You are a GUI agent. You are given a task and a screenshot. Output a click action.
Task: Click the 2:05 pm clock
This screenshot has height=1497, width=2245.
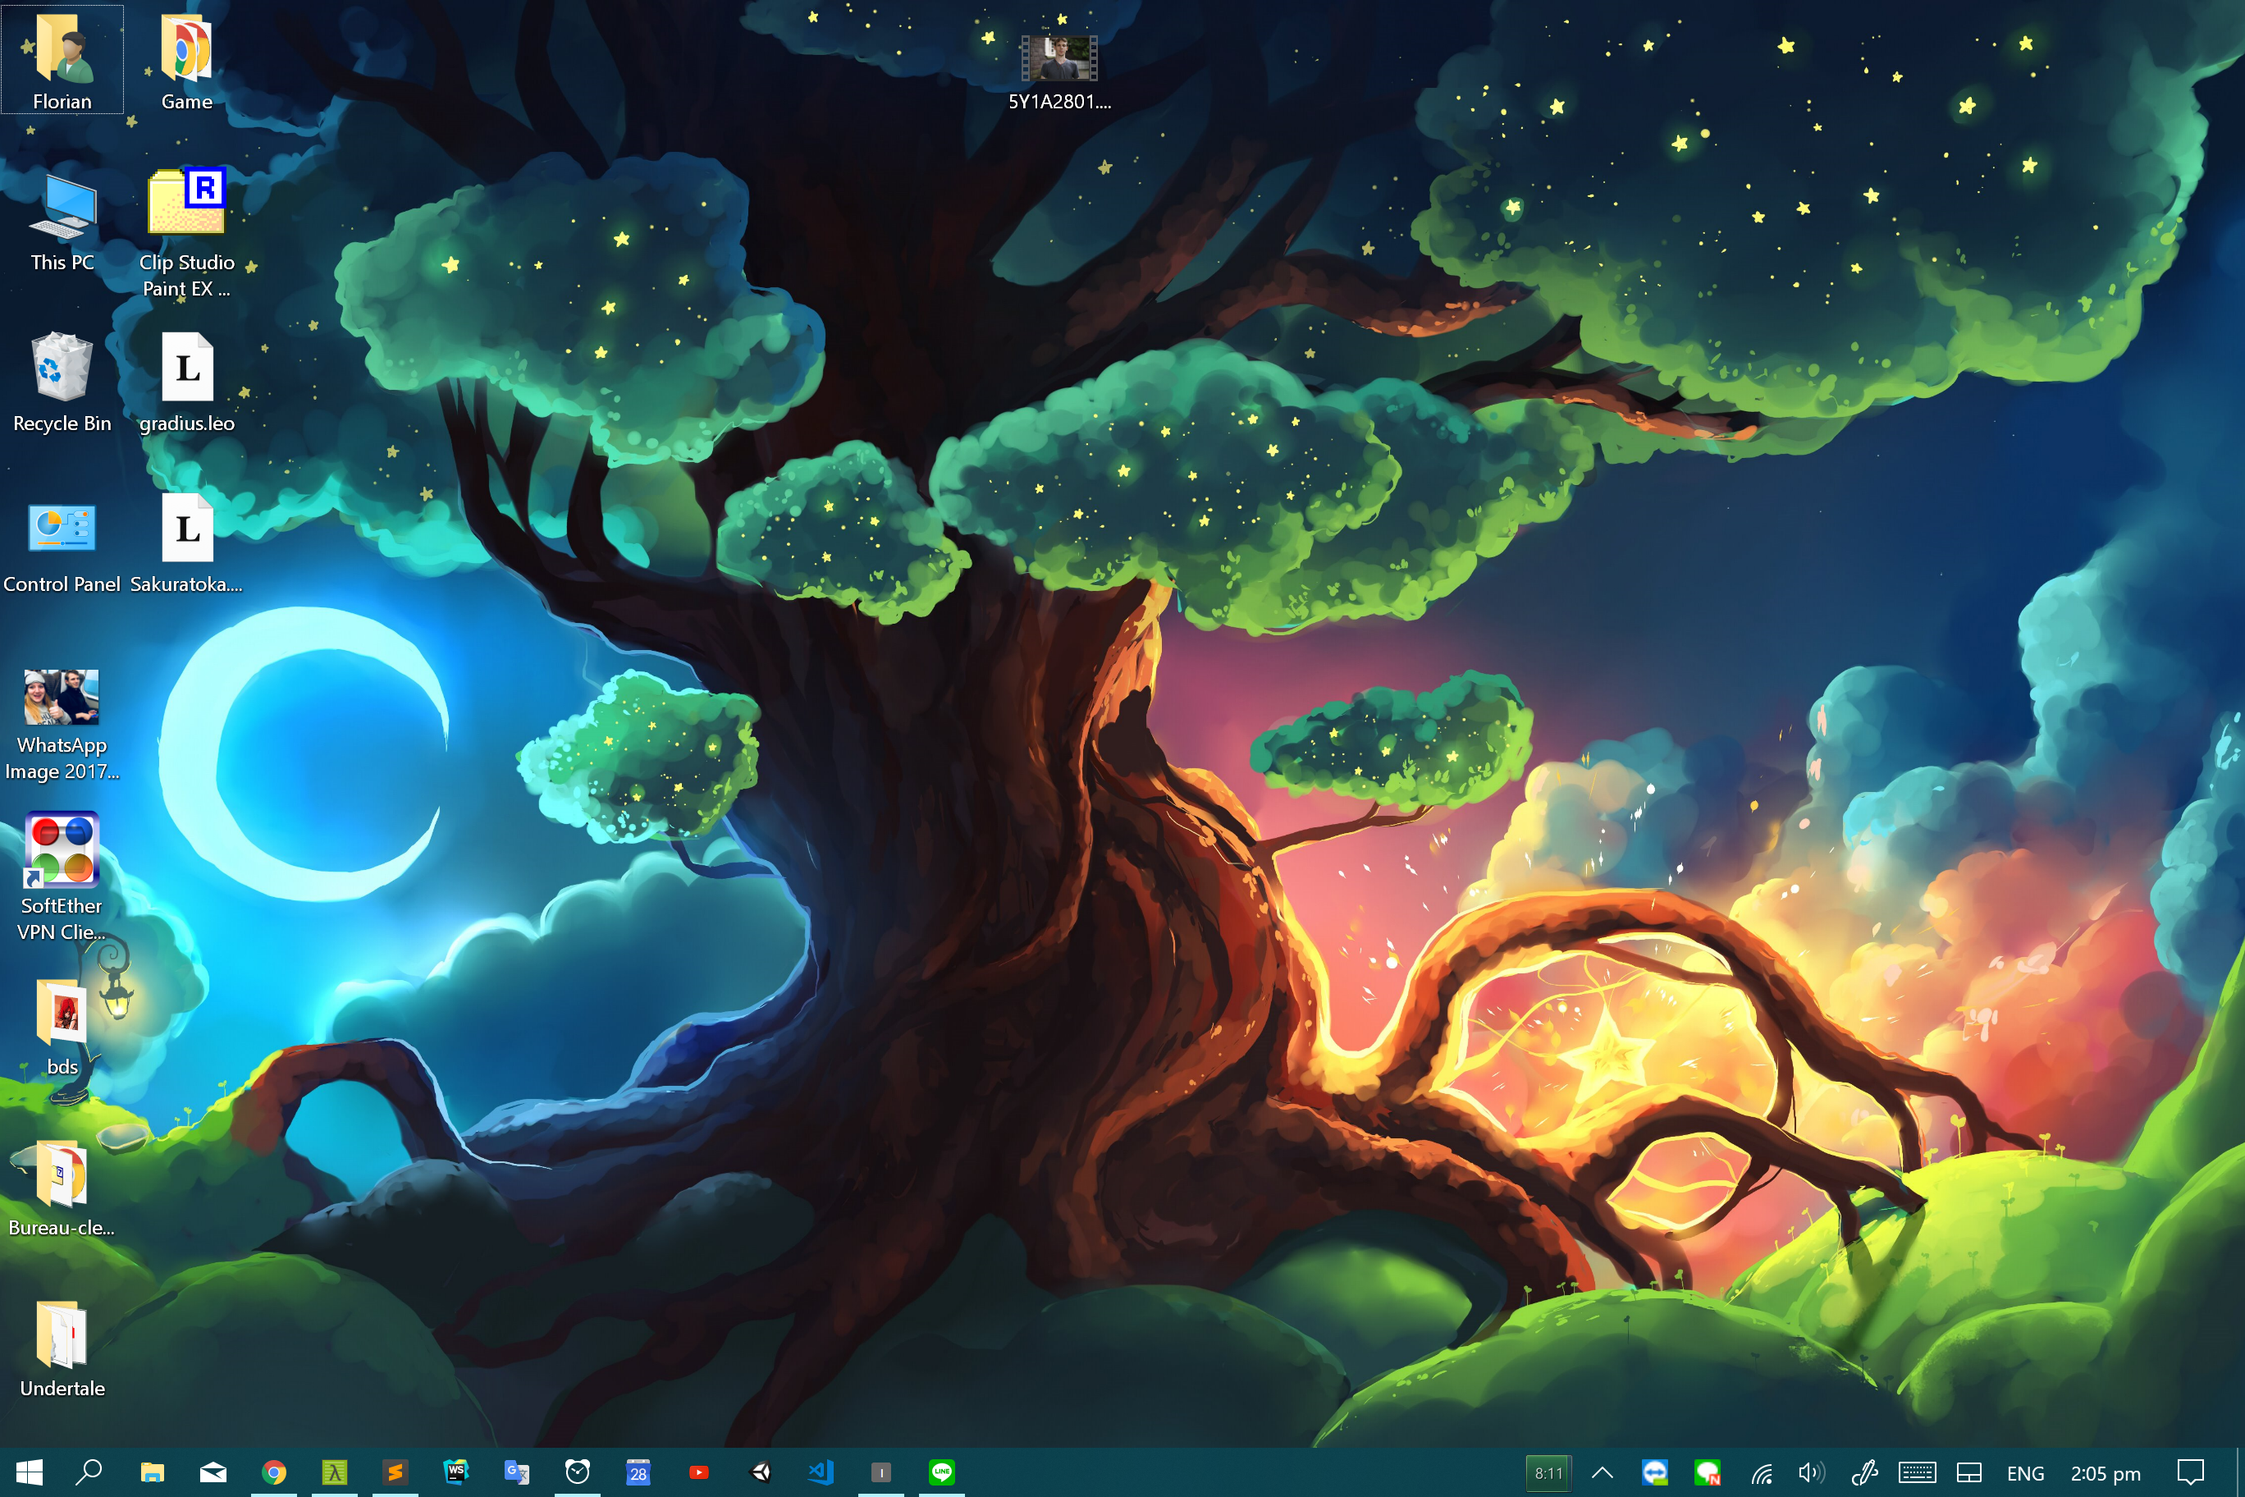tap(2105, 1473)
